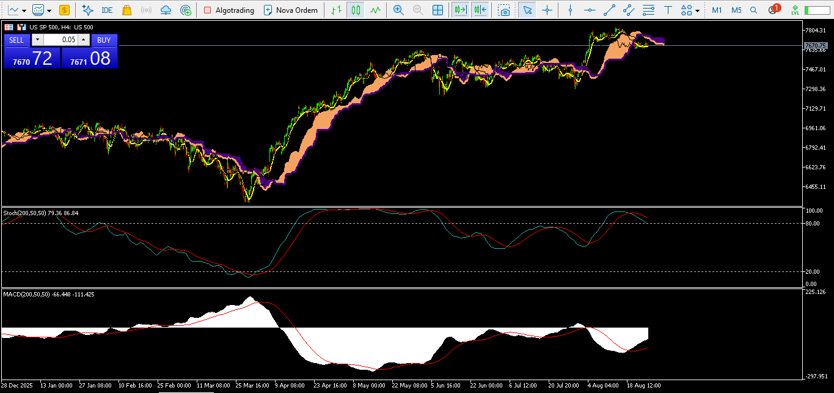Click the 0.05 volume input field
Image resolution: width=834 pixels, height=393 pixels.
pyautogui.click(x=60, y=40)
